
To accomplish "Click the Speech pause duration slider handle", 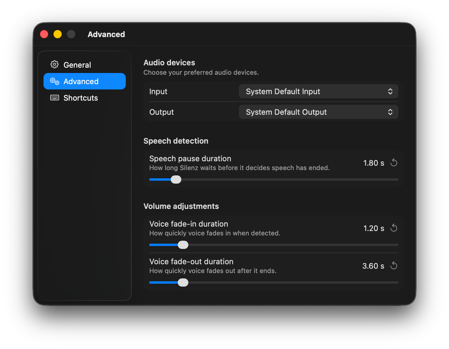I will coord(176,179).
